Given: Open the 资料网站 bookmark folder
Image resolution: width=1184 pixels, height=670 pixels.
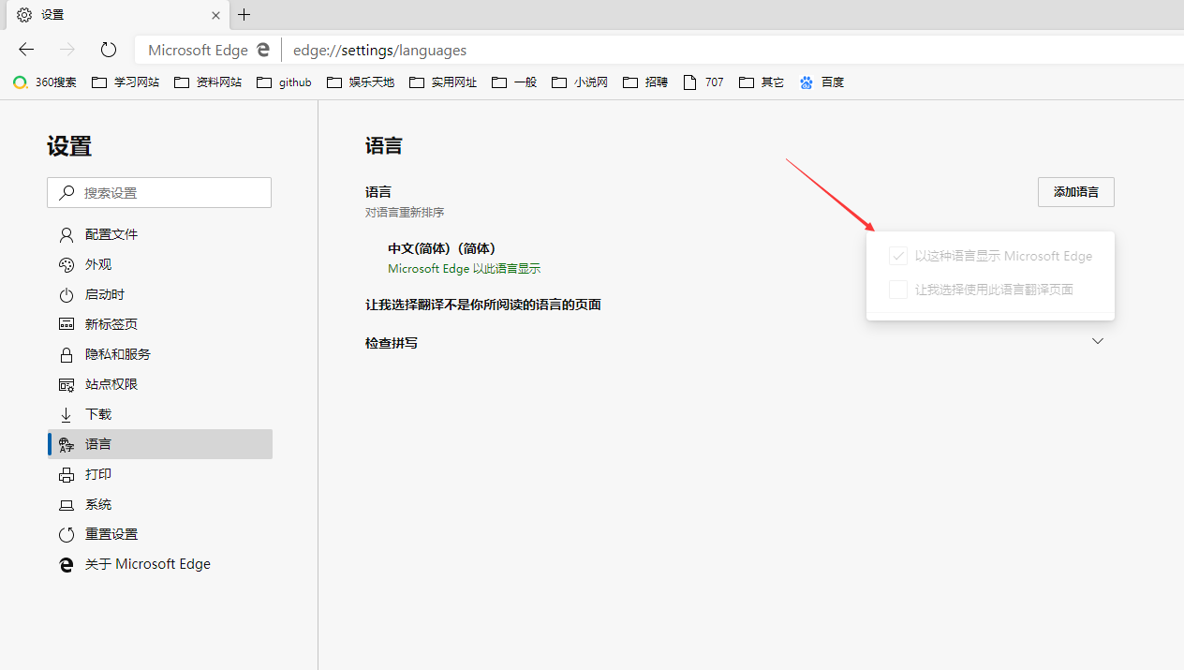Looking at the screenshot, I should click(208, 82).
